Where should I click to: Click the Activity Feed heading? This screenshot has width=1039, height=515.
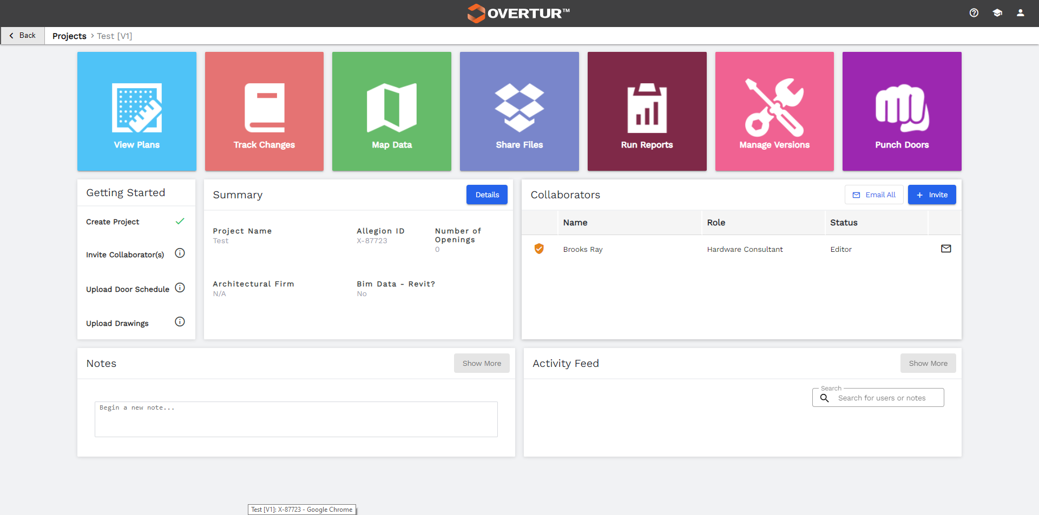565,363
